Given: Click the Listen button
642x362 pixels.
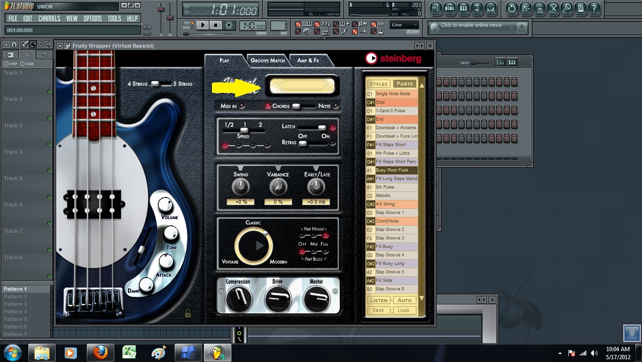Looking at the screenshot, I should coord(379,300).
